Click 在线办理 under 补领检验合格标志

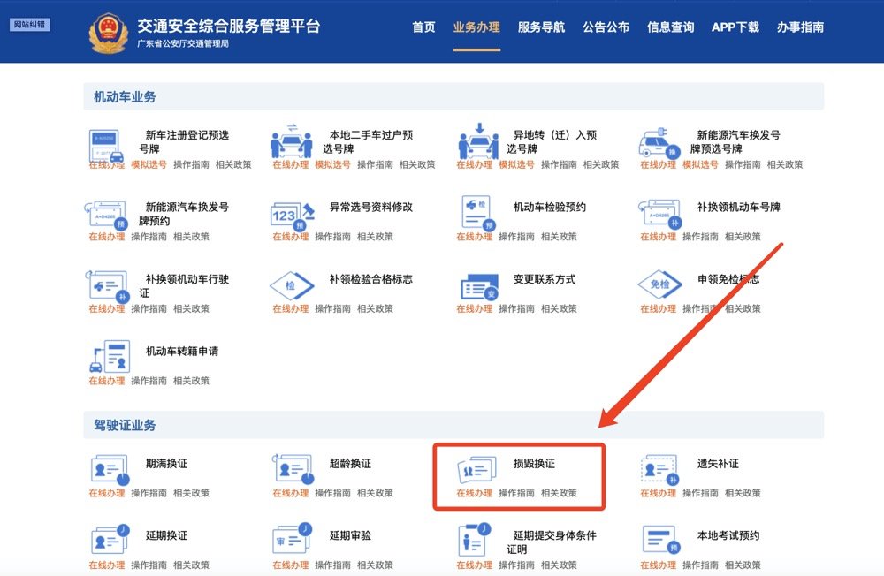(x=290, y=308)
